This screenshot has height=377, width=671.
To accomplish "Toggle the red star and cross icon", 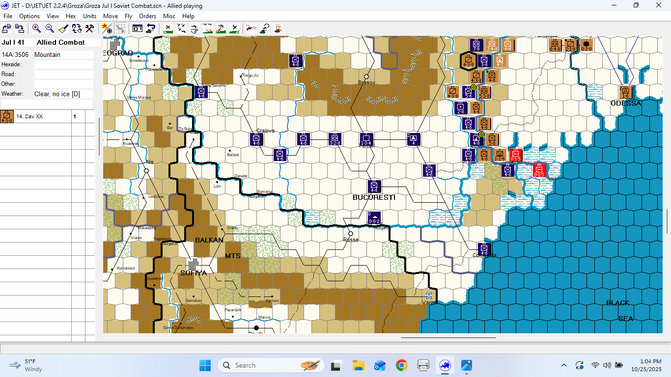I will (x=107, y=28).
